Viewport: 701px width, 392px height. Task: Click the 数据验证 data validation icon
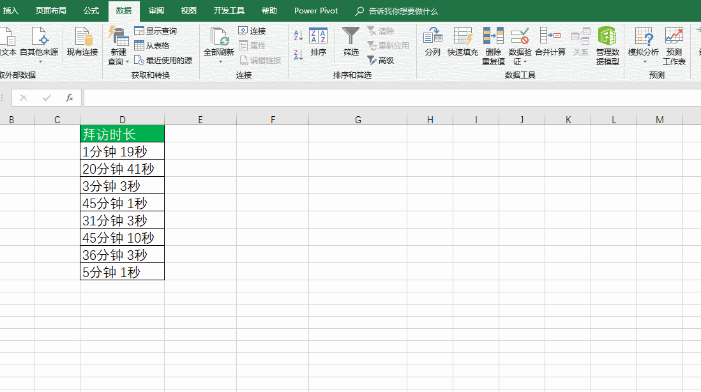pos(520,36)
